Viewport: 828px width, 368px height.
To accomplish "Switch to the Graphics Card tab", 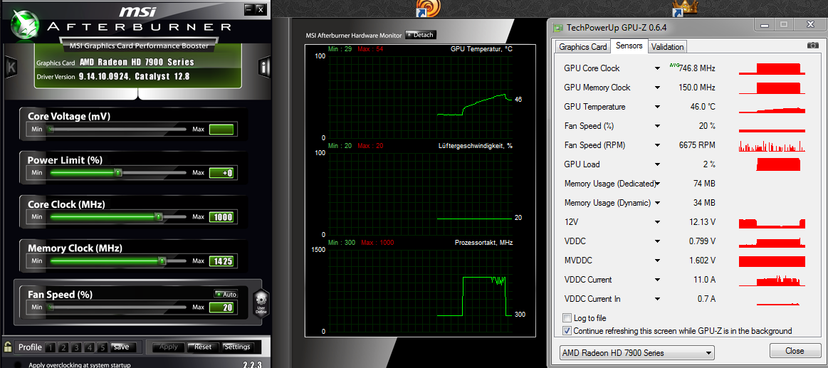I will 583,46.
